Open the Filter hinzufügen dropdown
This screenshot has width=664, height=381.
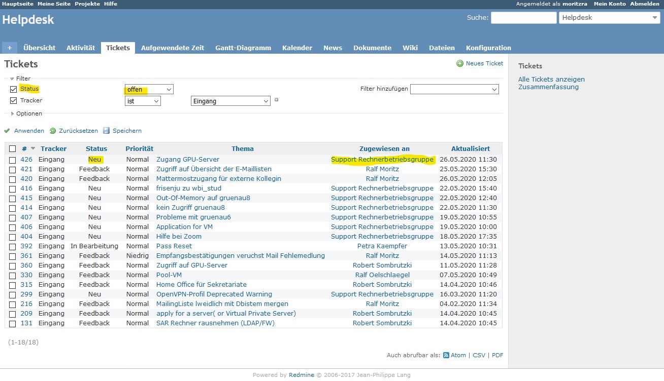pyautogui.click(x=454, y=89)
